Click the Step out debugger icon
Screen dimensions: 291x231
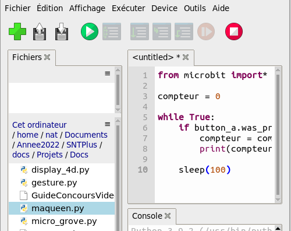click(184, 32)
